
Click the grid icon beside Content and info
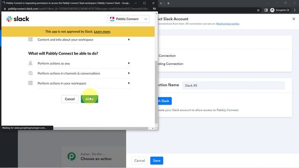tap(30, 39)
